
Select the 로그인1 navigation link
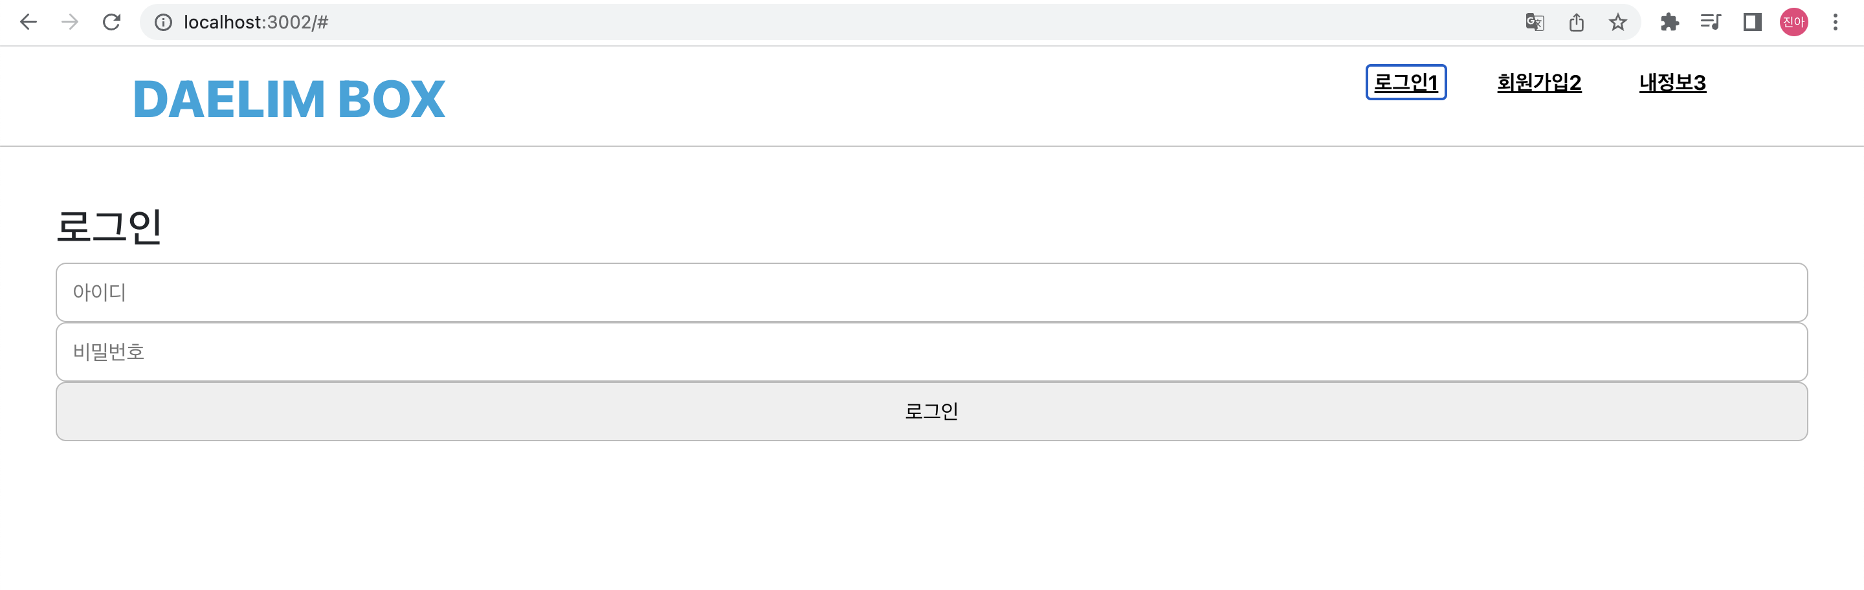1406,82
